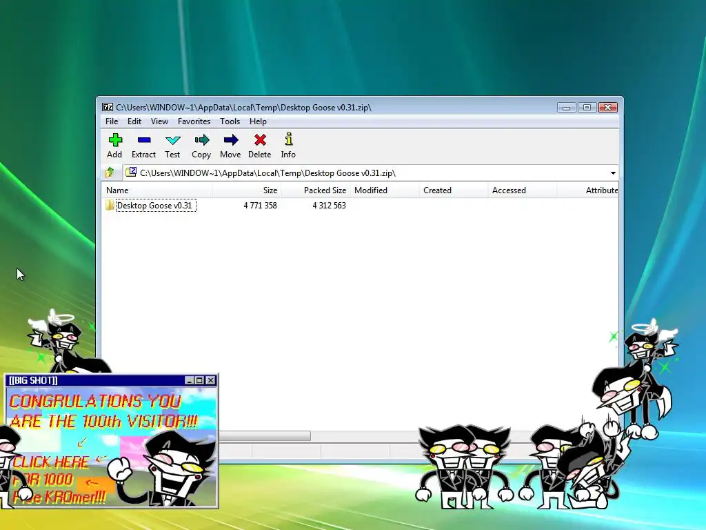
Task: Minimize the BIG SHOT popup window
Action: pyautogui.click(x=190, y=380)
